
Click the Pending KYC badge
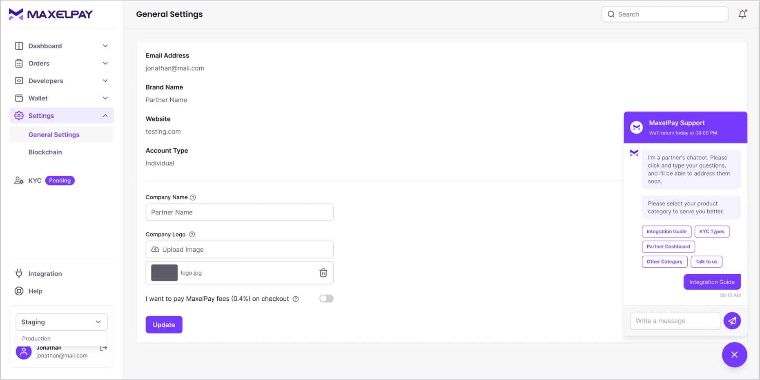click(x=60, y=181)
